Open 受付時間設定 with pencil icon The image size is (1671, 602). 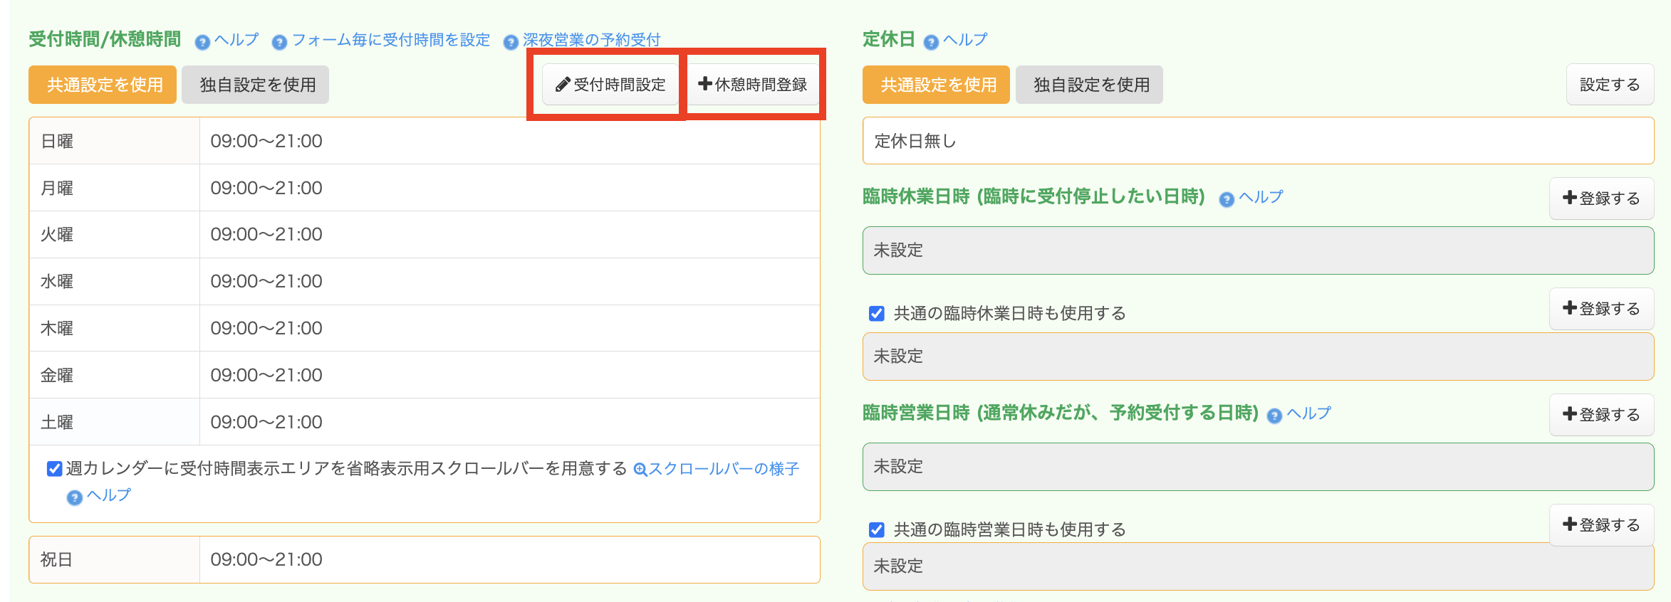point(610,85)
